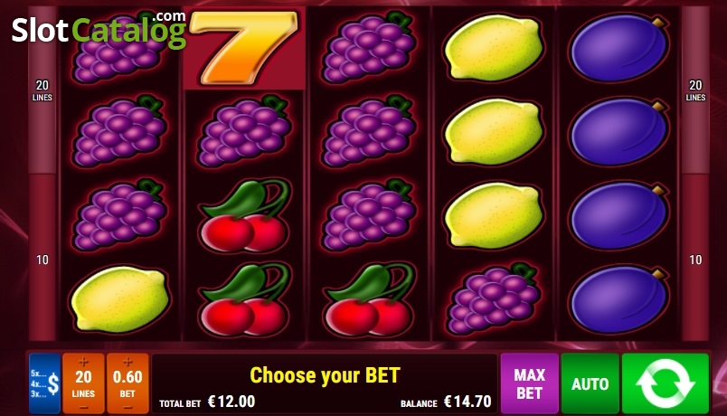Select the 10 marker on right lines bar
The image size is (727, 416).
tap(695, 260)
